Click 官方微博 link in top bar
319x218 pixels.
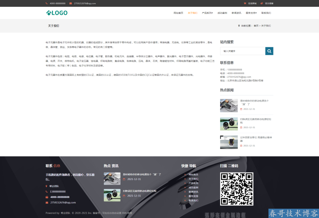click(269, 3)
